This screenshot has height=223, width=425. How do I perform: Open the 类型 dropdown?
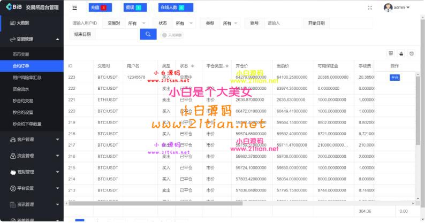point(230,24)
